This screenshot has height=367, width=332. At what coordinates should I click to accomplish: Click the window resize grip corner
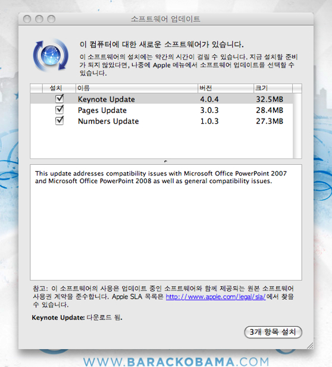310,346
